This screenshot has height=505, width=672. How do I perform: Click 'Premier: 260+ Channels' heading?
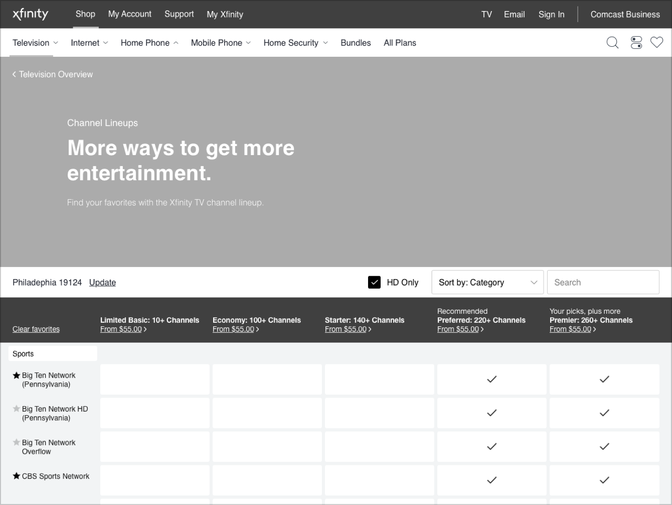pos(591,320)
